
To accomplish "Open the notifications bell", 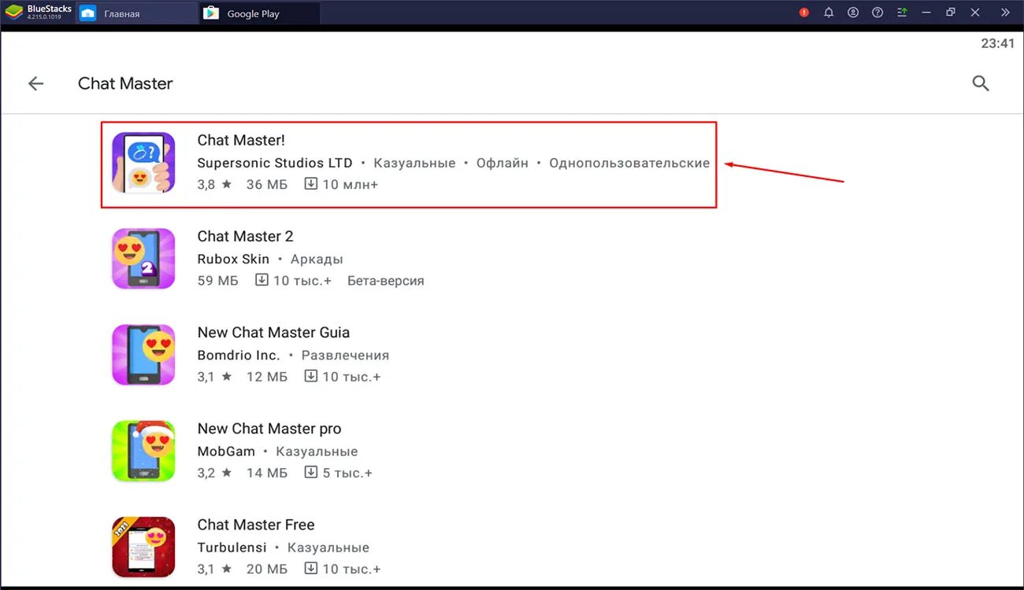I will 829,13.
